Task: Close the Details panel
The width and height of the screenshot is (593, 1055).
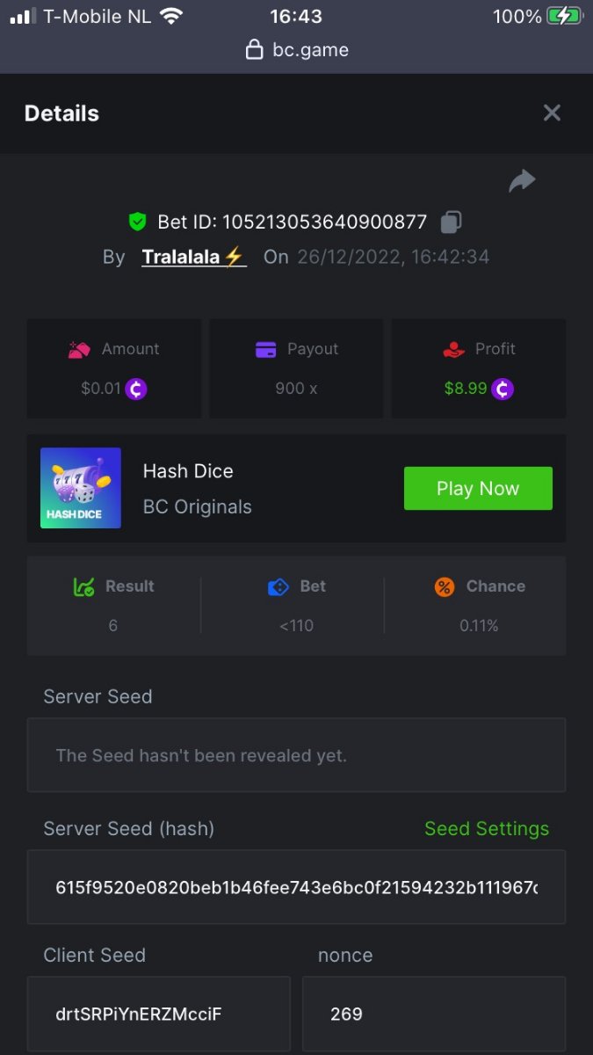Action: pos(552,113)
